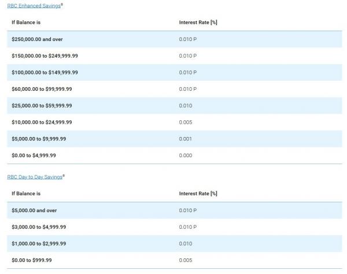Click the "$0.00 to $999.99" balance cell
The width and height of the screenshot is (347, 274).
point(31,260)
